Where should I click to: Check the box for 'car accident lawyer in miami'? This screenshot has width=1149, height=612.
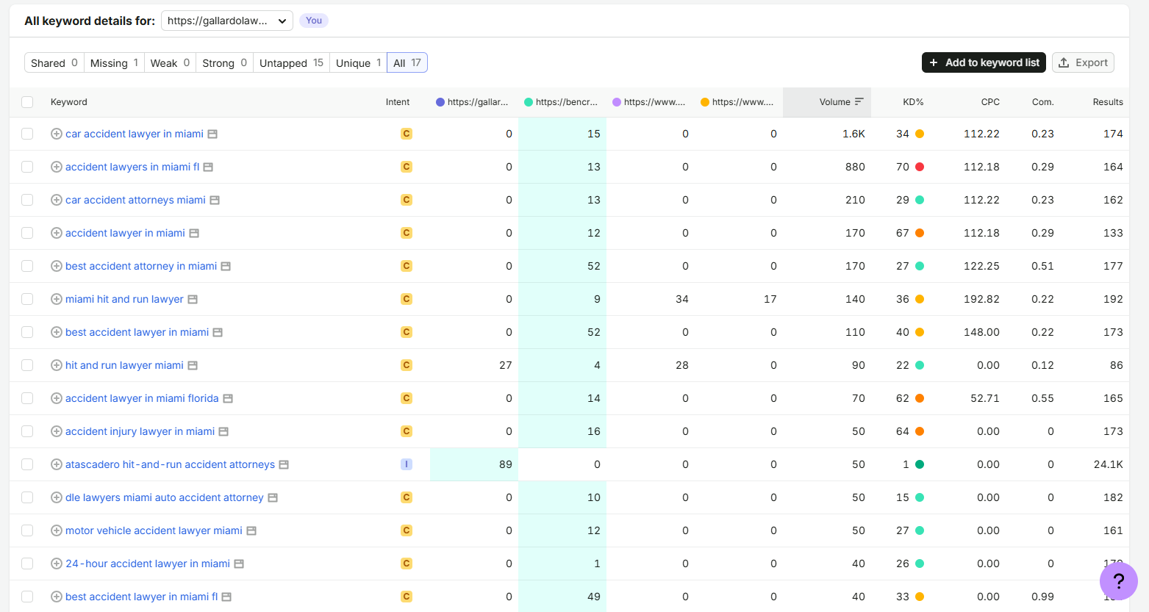tap(27, 134)
